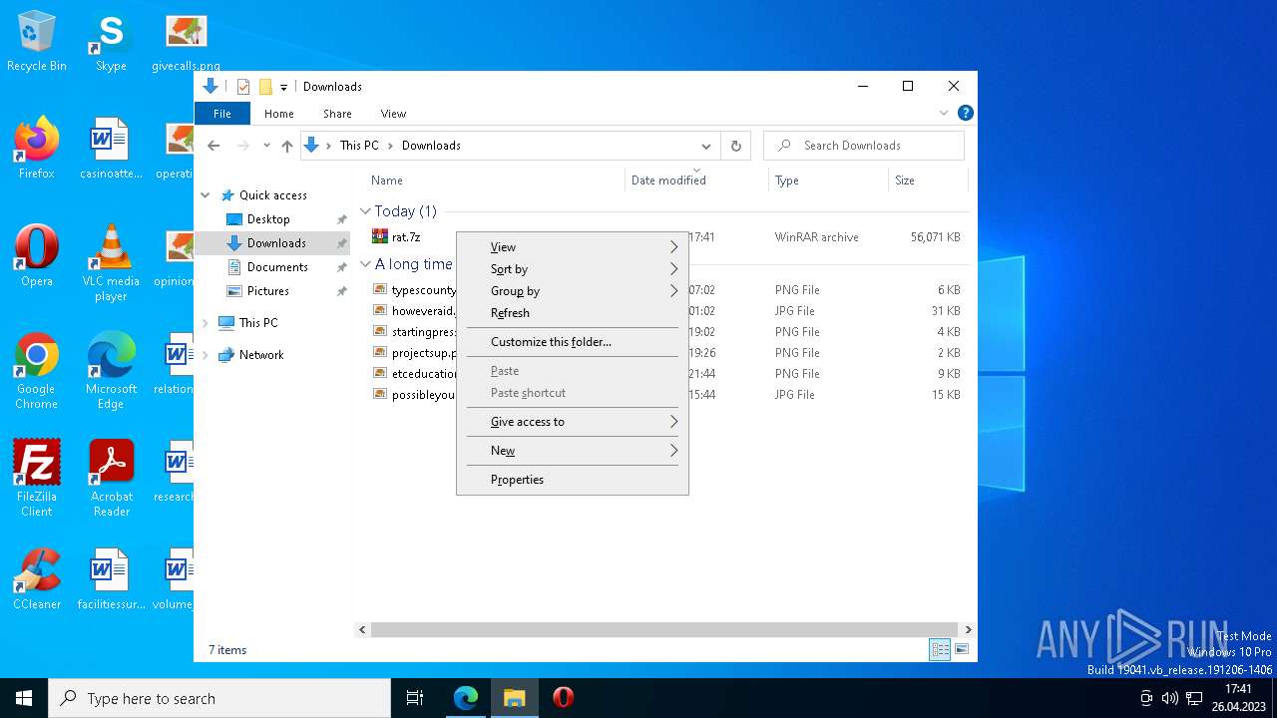Expand the ribbon with chevron

944,114
